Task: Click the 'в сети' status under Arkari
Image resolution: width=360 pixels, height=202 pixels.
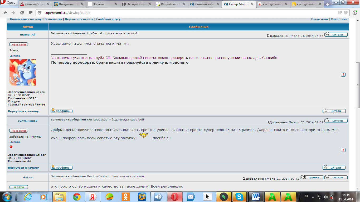Action: tap(19, 187)
